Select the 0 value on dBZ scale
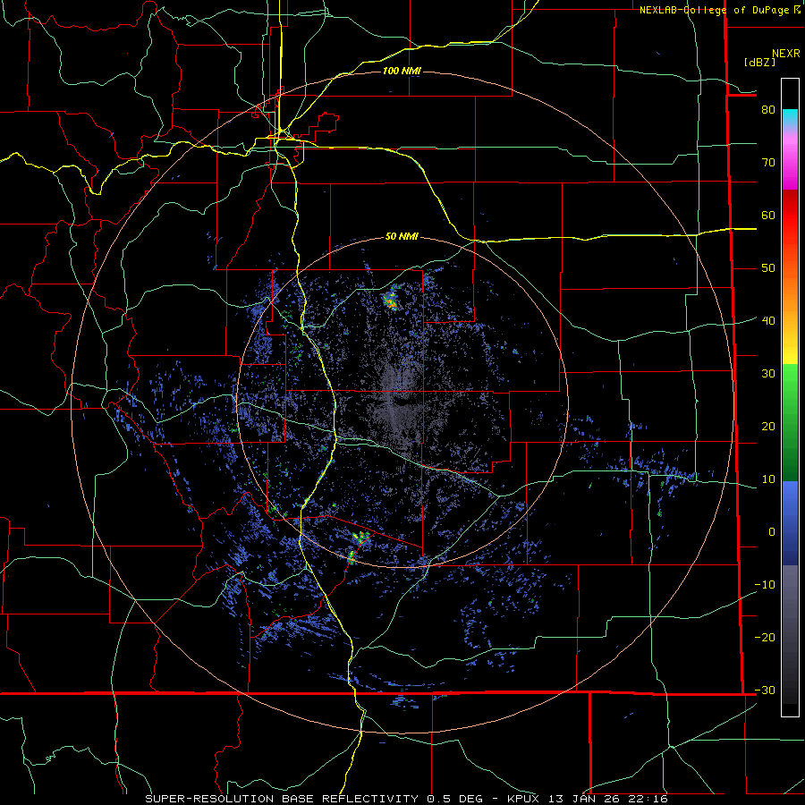The image size is (805, 805). (772, 532)
